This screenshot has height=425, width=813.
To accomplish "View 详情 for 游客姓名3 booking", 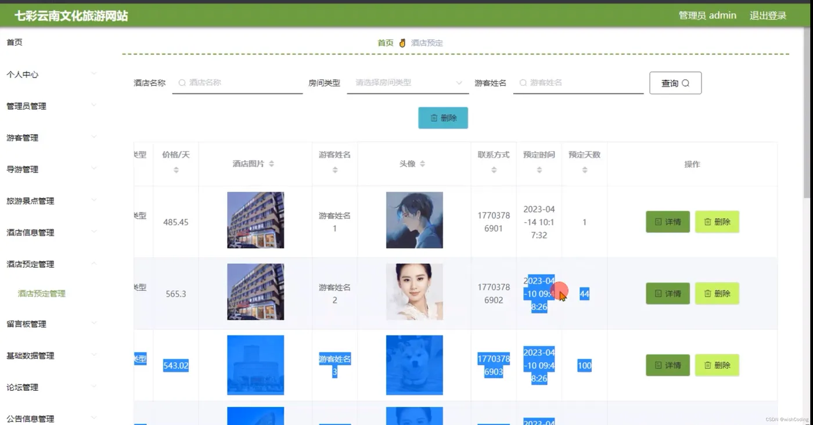I will 668,365.
